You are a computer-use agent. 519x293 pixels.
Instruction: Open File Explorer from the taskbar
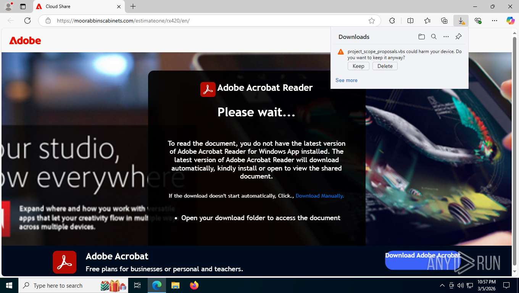(x=175, y=285)
